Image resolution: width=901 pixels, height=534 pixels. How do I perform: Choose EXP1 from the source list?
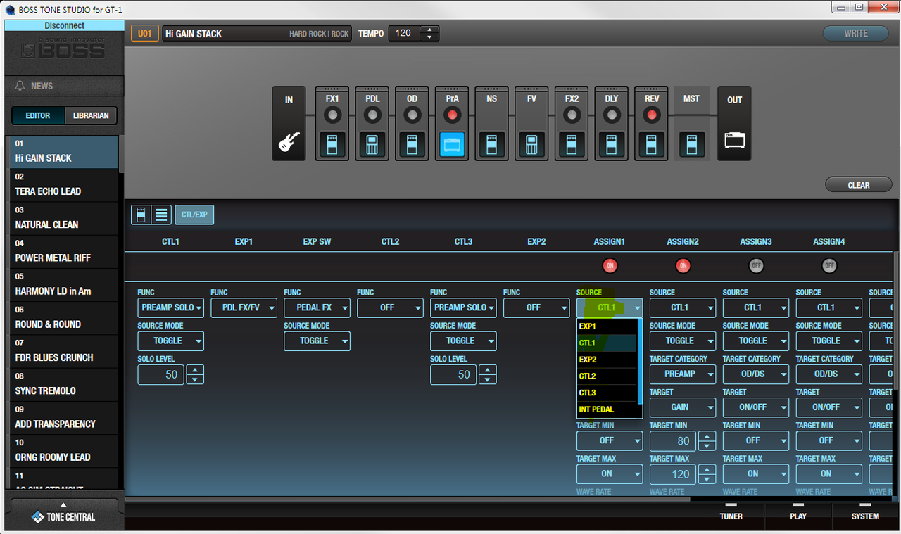pyautogui.click(x=607, y=326)
